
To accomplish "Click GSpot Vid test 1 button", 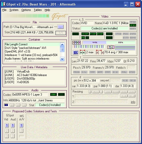I will click(x=7, y=125).
